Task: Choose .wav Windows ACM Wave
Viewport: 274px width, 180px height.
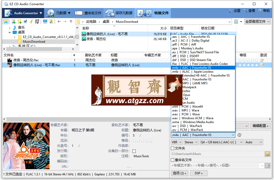Action: (x=203, y=118)
